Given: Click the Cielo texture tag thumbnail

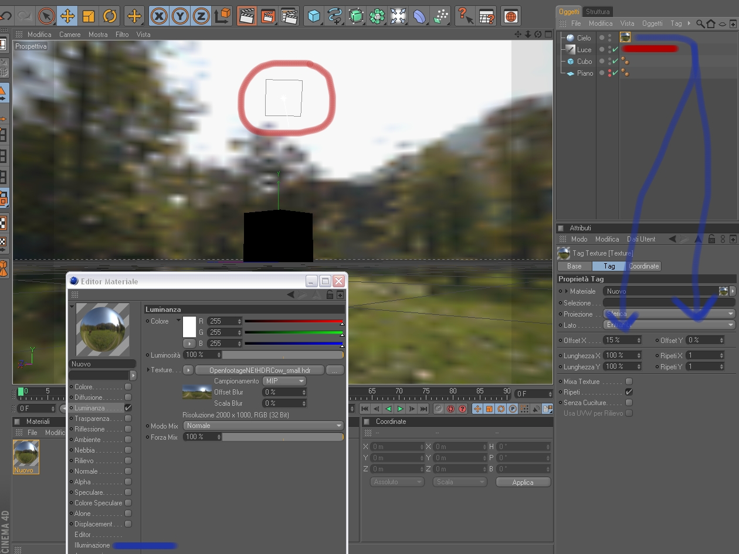Looking at the screenshot, I should [625, 38].
